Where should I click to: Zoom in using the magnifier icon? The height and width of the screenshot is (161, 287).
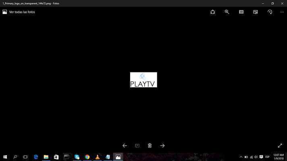pyautogui.click(x=227, y=12)
